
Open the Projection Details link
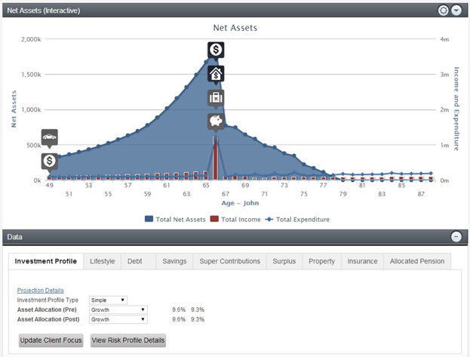pos(41,291)
